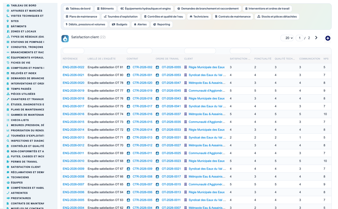Click 'Enquête satisfaction OT 74' cell
Viewport: 338px width, 209px height.
point(105,114)
